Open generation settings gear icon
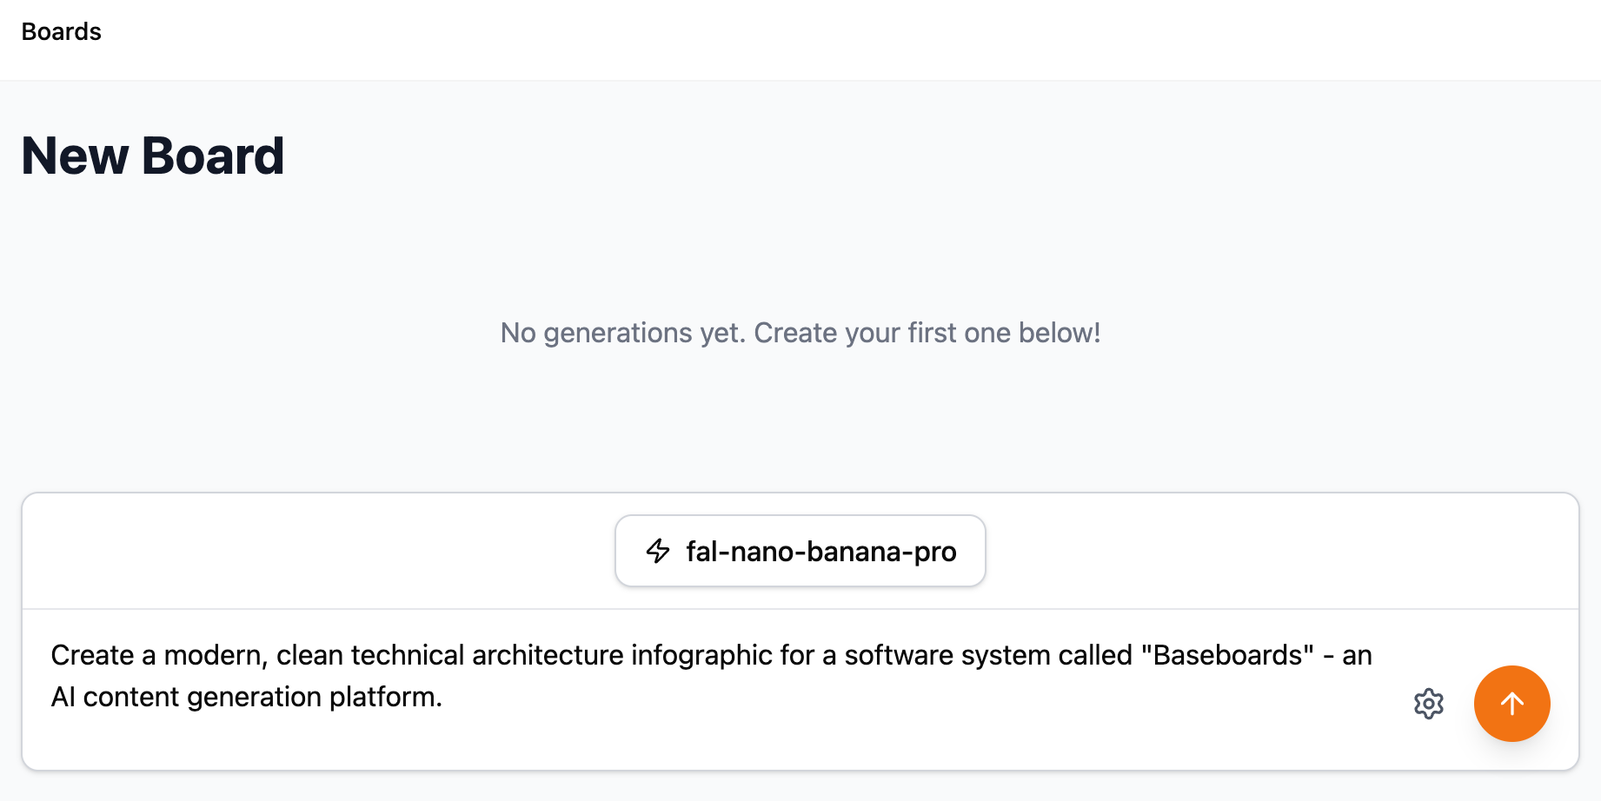1601x801 pixels. (1428, 704)
